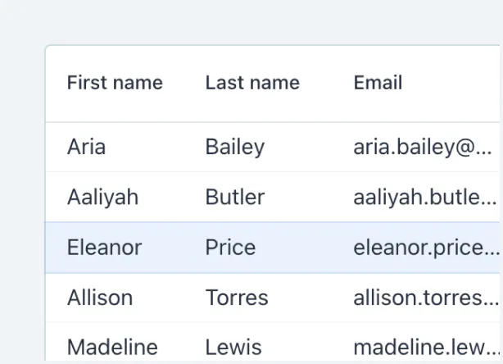This screenshot has height=364, width=503.
Task: Select the Aria first name cell
Action: 86,148
